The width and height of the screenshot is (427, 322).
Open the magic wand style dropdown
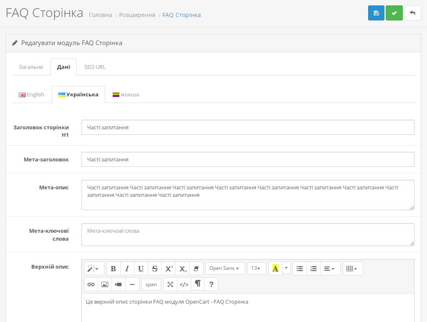click(94, 269)
